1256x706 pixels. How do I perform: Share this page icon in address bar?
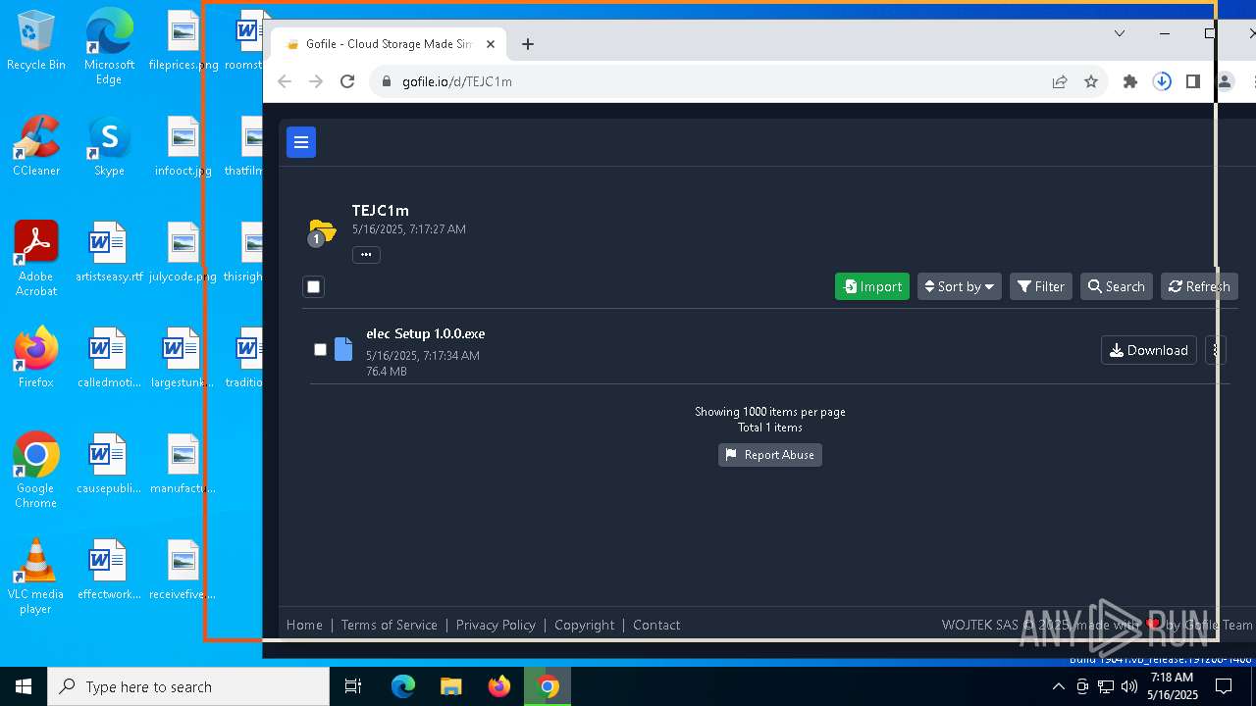coord(1060,82)
